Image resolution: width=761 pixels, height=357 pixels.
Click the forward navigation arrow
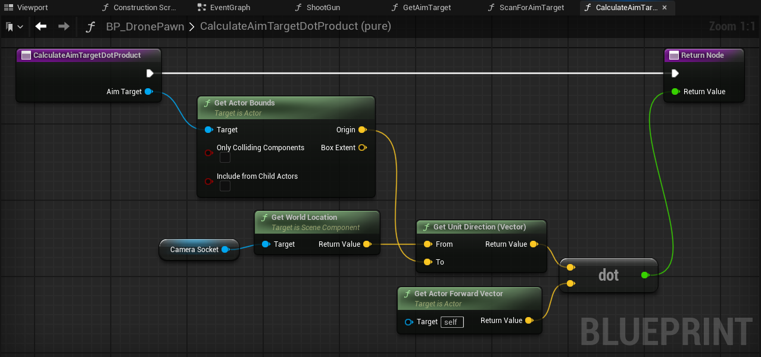coord(64,26)
